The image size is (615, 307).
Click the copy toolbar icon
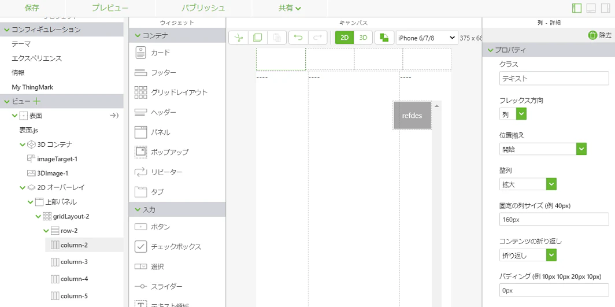pos(257,38)
